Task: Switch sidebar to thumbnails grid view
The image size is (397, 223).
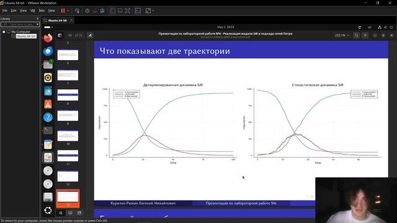Action: (x=61, y=213)
